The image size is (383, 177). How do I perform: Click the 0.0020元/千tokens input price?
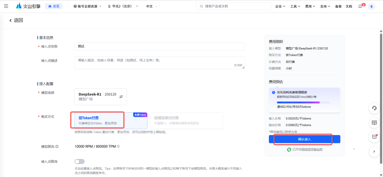(x=298, y=119)
